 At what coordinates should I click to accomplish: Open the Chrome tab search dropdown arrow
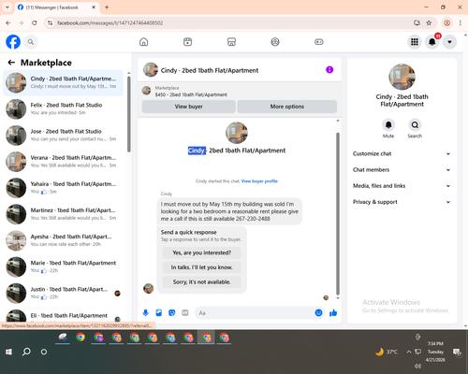[7, 7]
